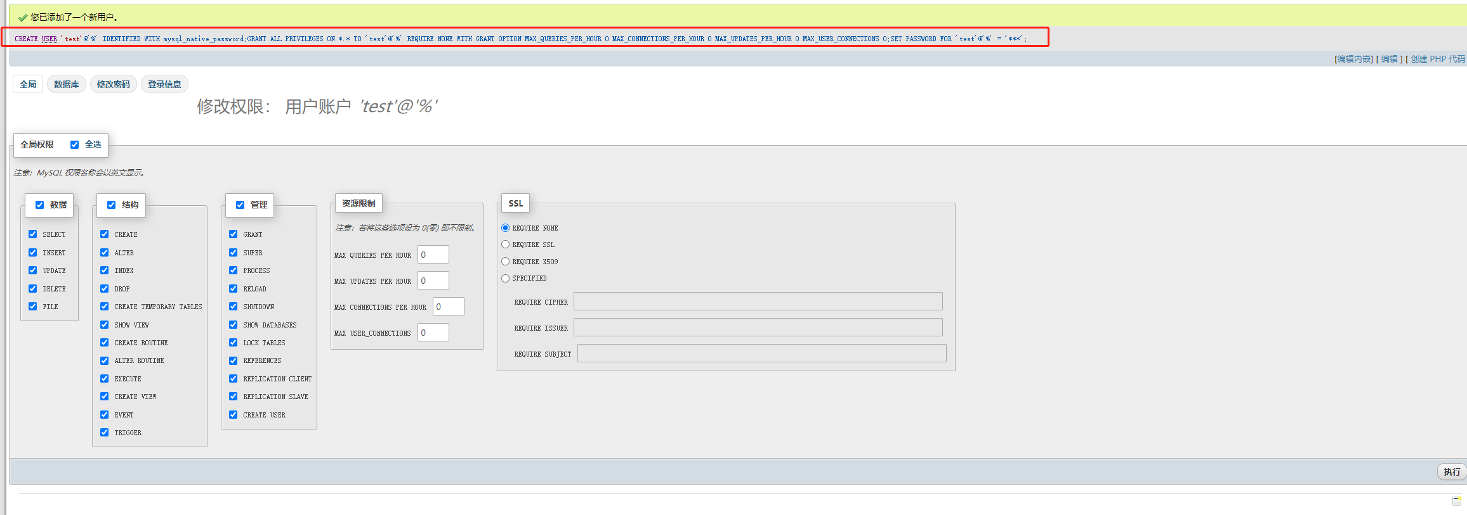
Task: Uncheck the CREATE ROUTINE privilege
Action: [104, 342]
